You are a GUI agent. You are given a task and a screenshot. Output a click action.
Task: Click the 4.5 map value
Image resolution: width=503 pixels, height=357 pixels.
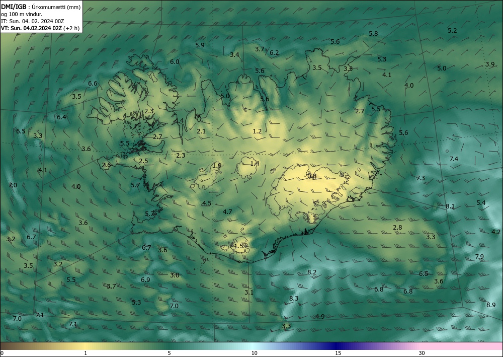207,203
